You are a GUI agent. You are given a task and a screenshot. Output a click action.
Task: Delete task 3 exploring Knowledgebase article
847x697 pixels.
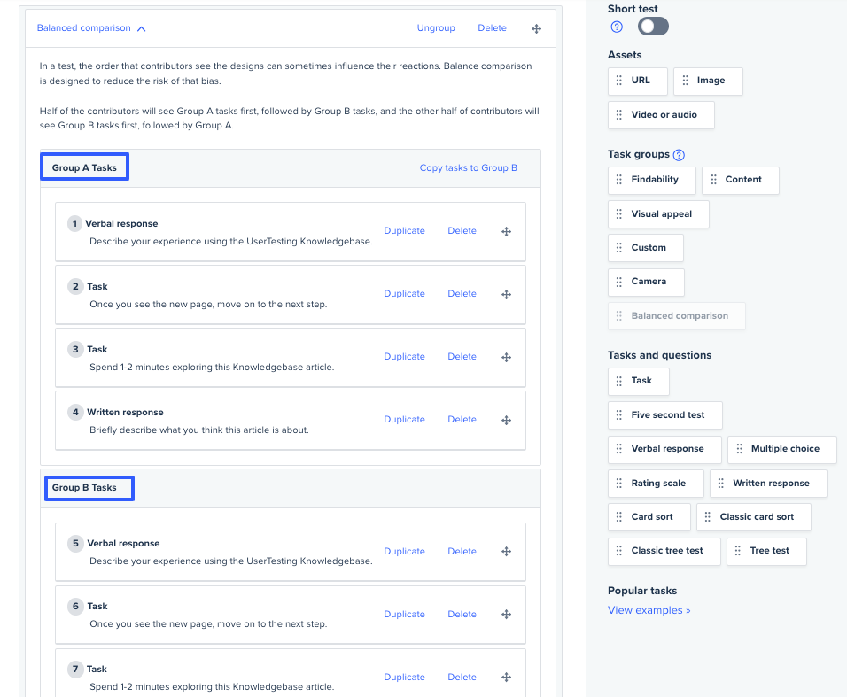(x=462, y=357)
